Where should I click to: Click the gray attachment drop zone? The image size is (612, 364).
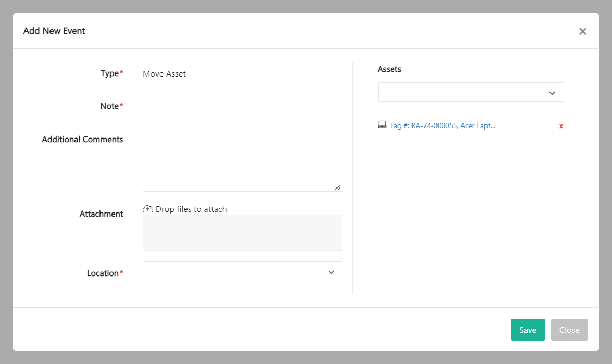242,233
